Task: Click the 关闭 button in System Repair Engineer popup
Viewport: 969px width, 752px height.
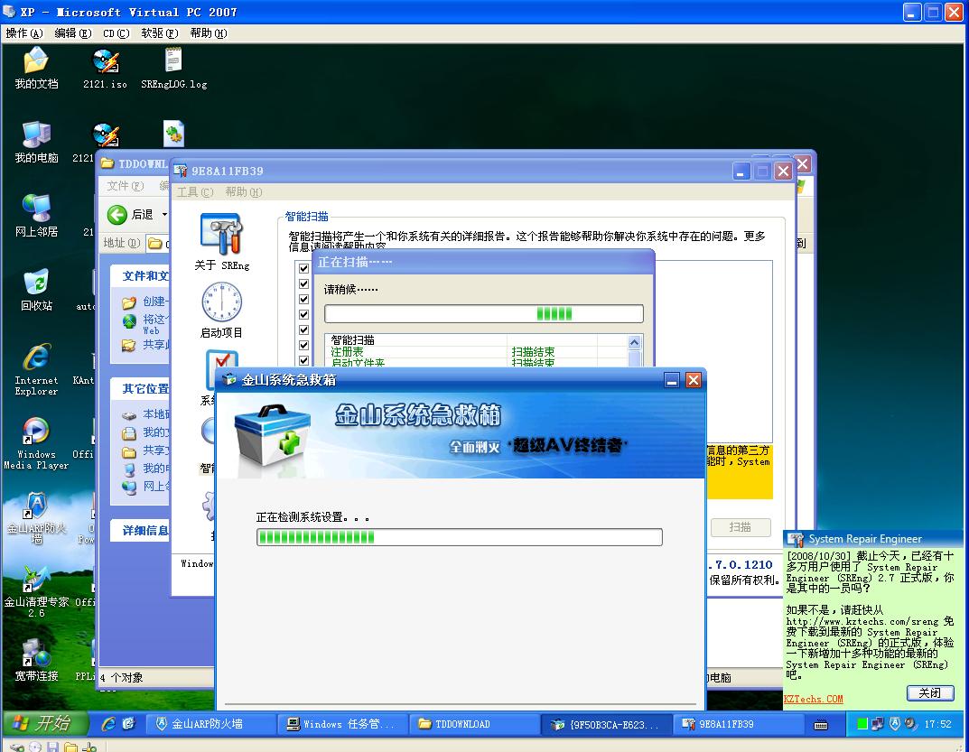Action: click(930, 692)
